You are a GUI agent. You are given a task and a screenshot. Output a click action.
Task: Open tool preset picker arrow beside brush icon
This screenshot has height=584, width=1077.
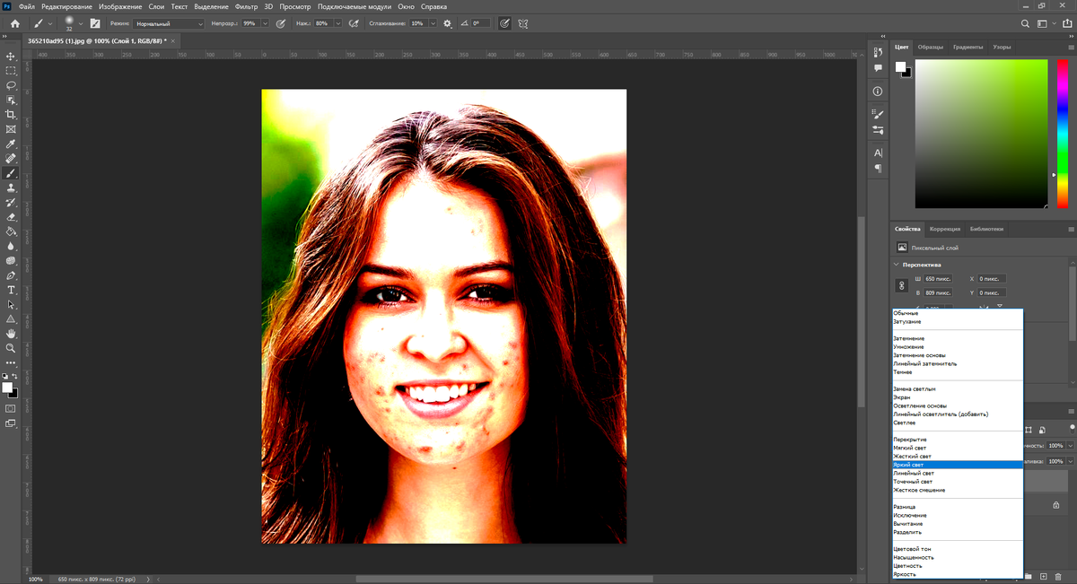tap(50, 23)
